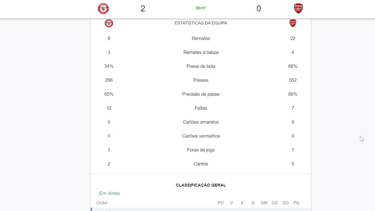
Task: Select the Em direto link
Action: 110,193
